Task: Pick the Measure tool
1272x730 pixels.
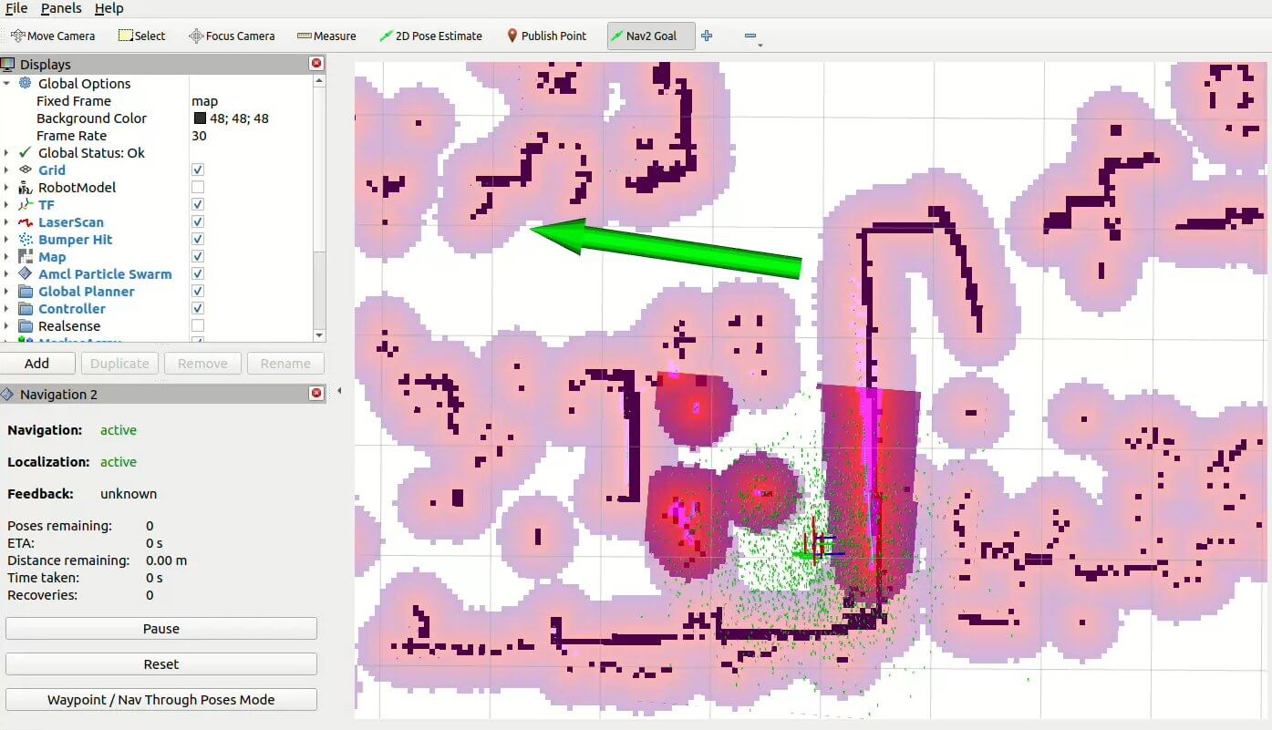Action: tap(326, 36)
